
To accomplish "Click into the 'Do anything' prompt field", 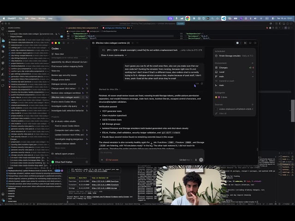I will [152, 152].
